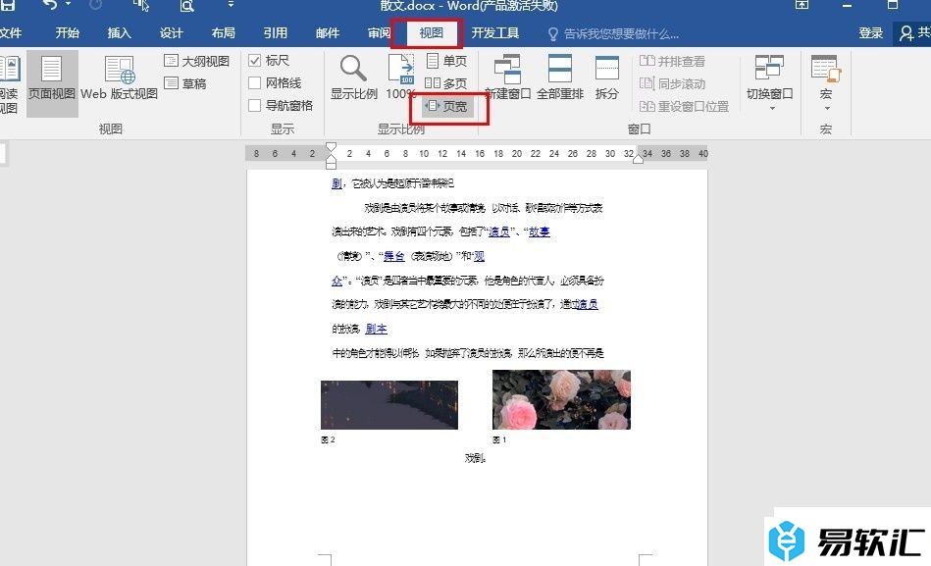This screenshot has height=566, width=931.
Task: Click the Print Preview magnifier icon
Action: pyautogui.click(x=186, y=6)
